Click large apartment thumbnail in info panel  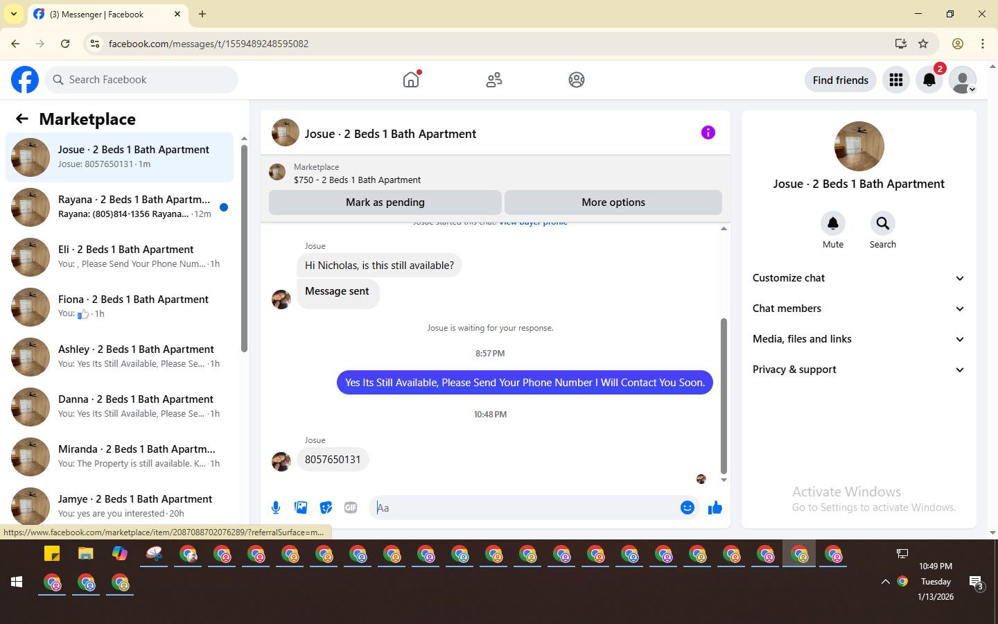click(859, 146)
